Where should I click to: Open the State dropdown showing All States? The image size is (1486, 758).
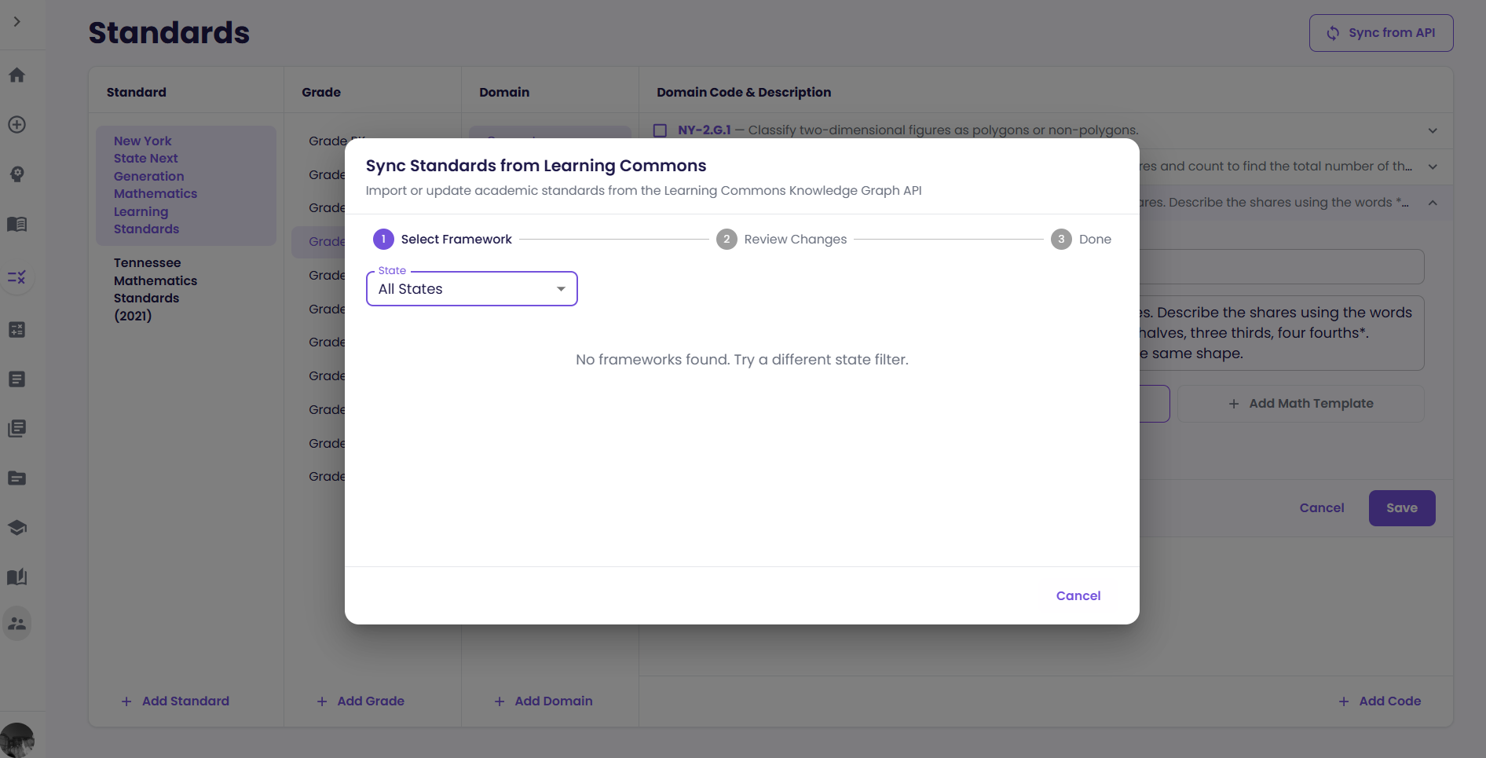pos(472,289)
